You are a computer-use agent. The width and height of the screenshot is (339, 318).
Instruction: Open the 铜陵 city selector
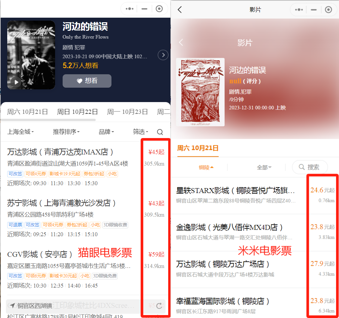pos(206,168)
